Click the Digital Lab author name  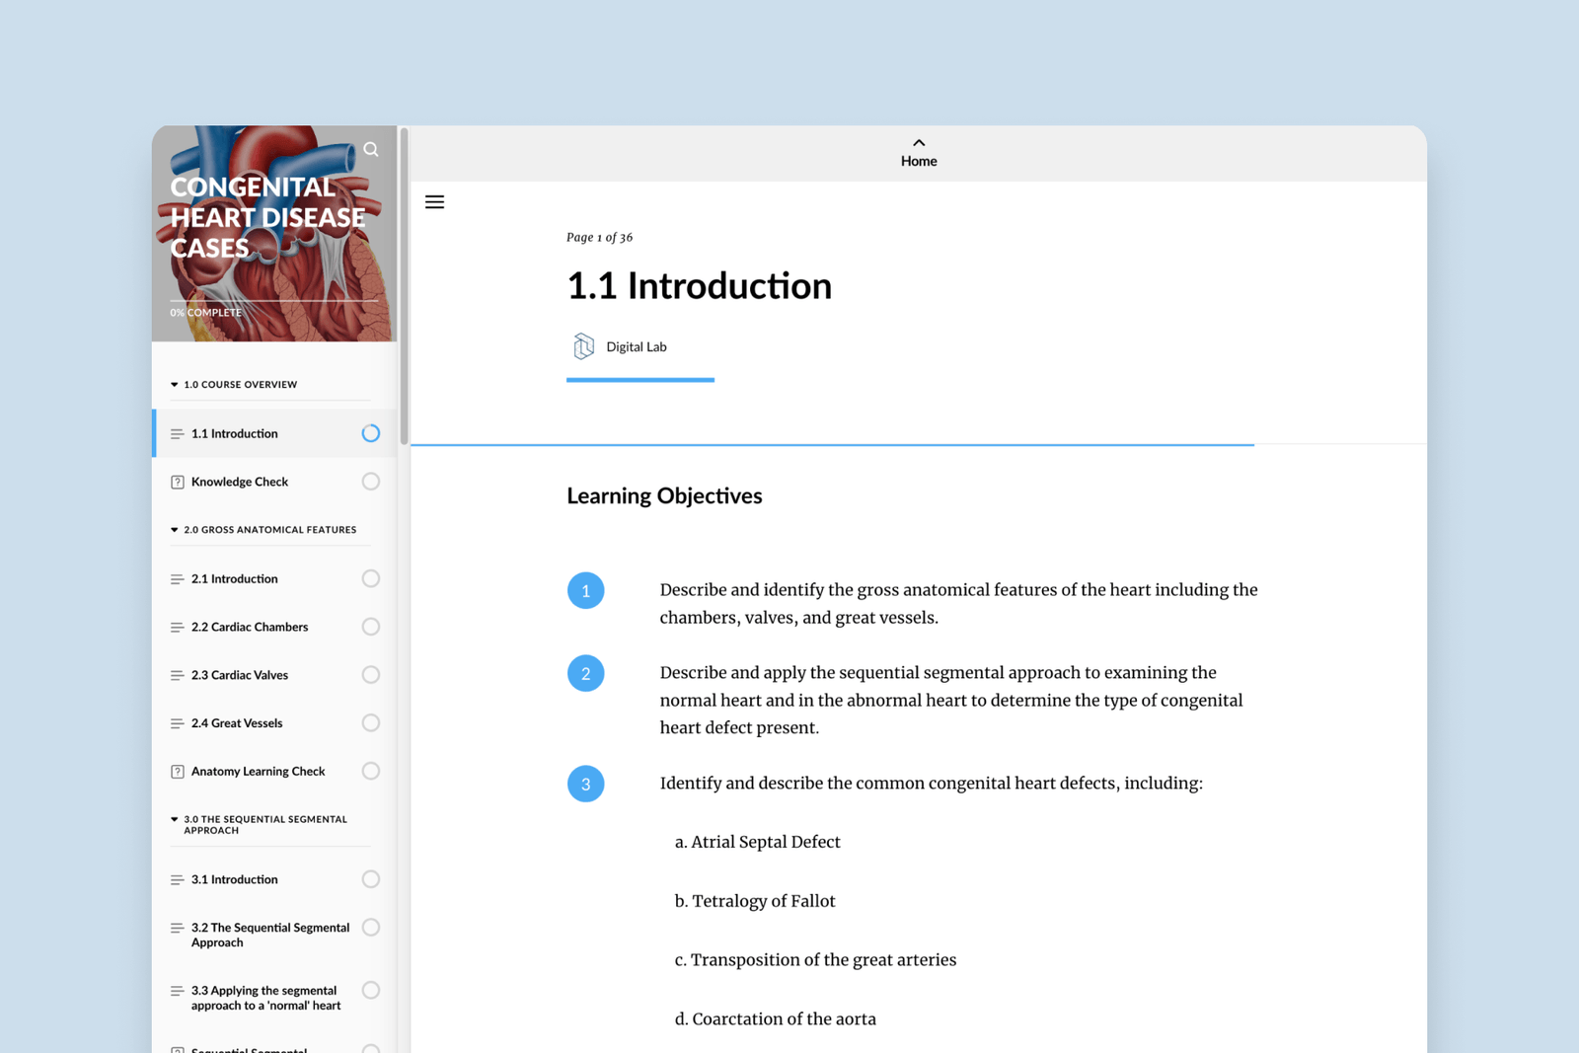637,347
